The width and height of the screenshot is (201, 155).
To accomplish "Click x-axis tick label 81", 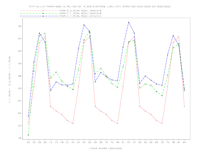I will pyautogui.click(x=179, y=142).
